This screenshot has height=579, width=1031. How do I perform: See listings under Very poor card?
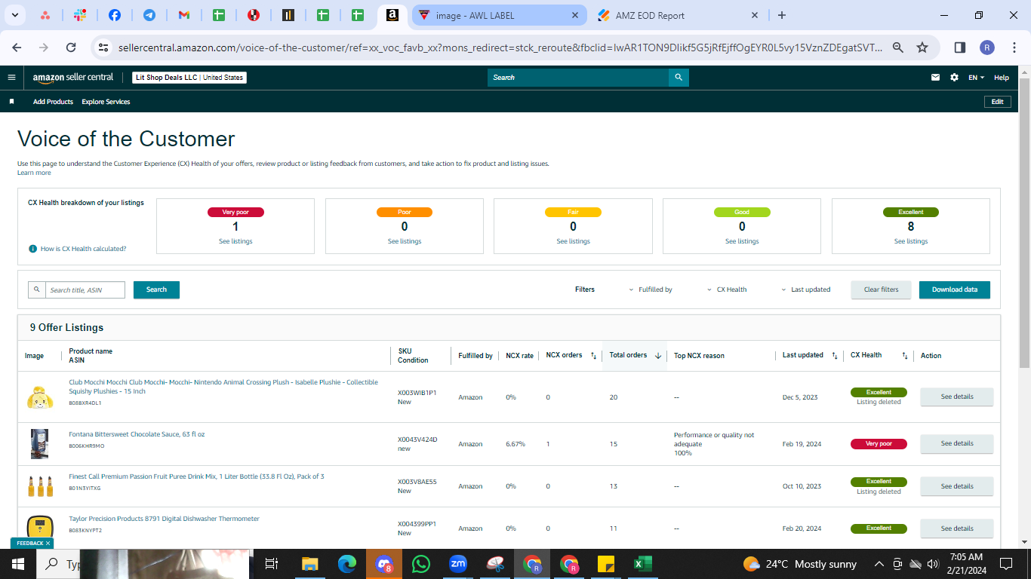[235, 241]
